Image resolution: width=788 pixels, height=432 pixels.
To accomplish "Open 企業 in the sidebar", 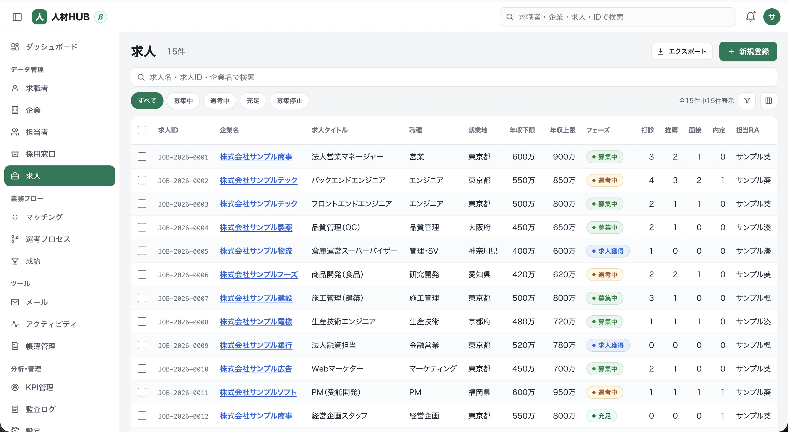I will coord(60,110).
